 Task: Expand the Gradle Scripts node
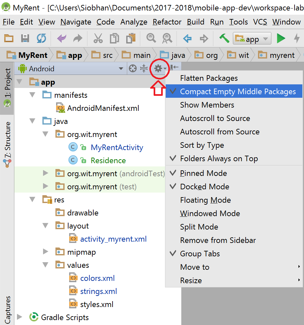tap(20, 317)
